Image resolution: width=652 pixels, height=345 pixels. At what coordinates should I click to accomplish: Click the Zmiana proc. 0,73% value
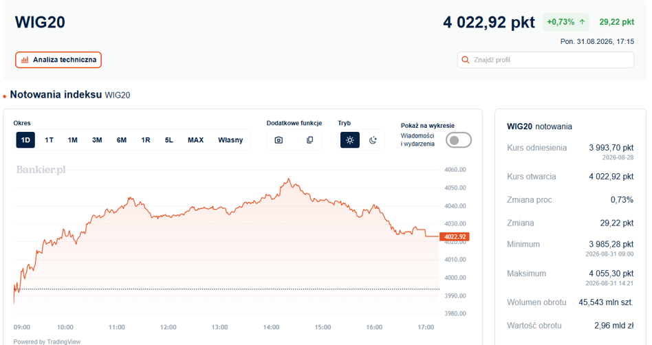(x=622, y=200)
